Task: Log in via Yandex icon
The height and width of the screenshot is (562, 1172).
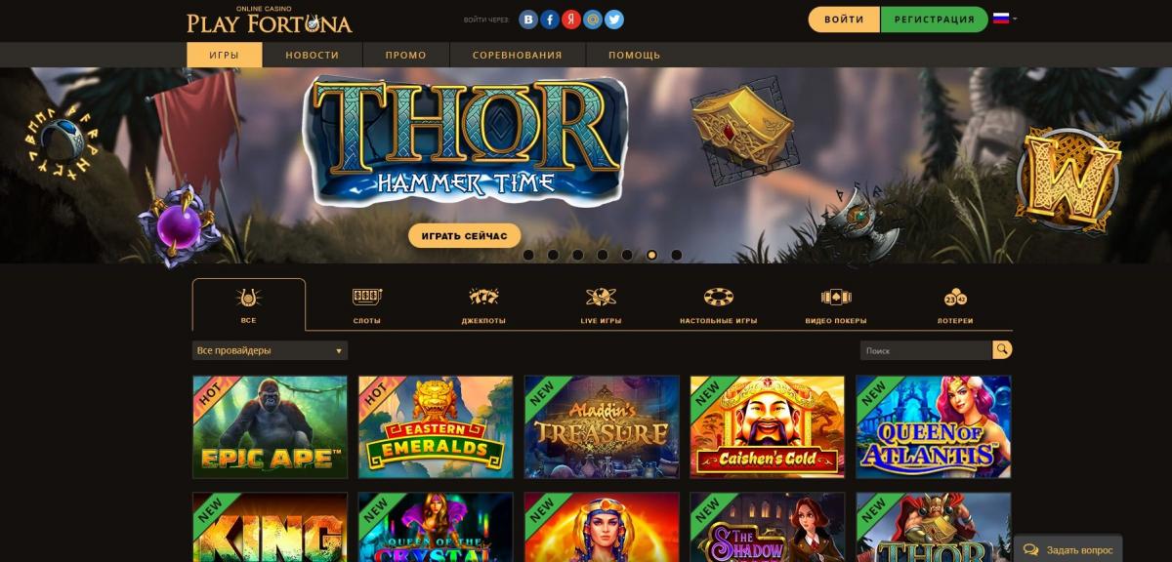Action: pos(571,20)
